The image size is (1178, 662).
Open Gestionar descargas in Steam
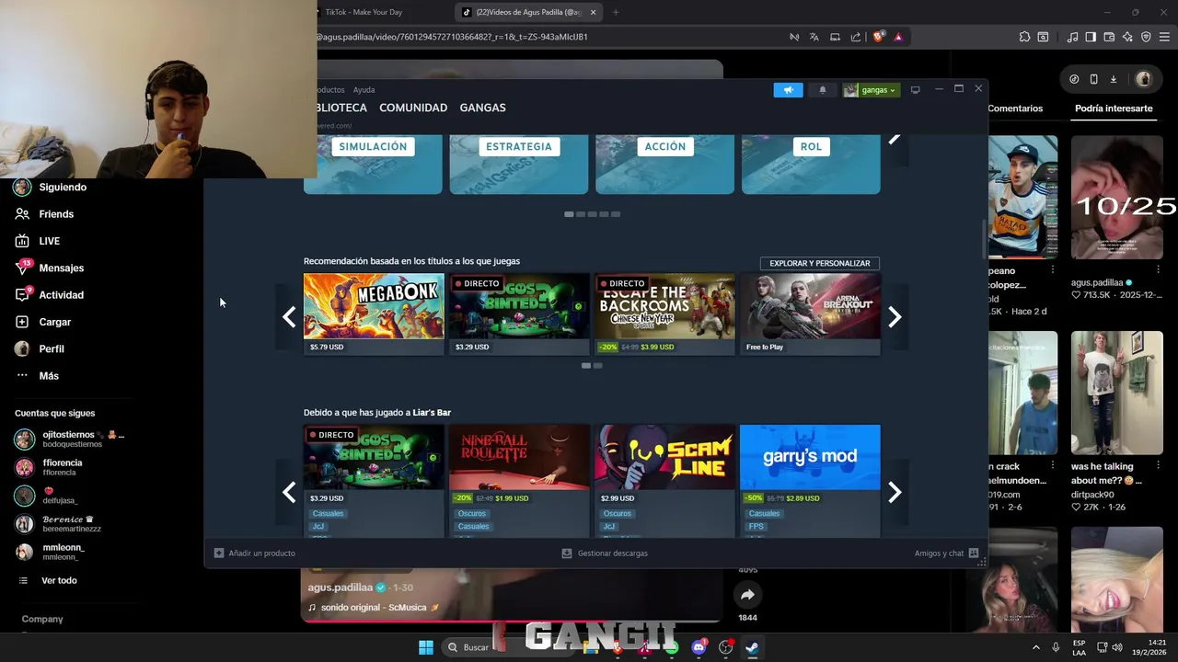pyautogui.click(x=605, y=554)
